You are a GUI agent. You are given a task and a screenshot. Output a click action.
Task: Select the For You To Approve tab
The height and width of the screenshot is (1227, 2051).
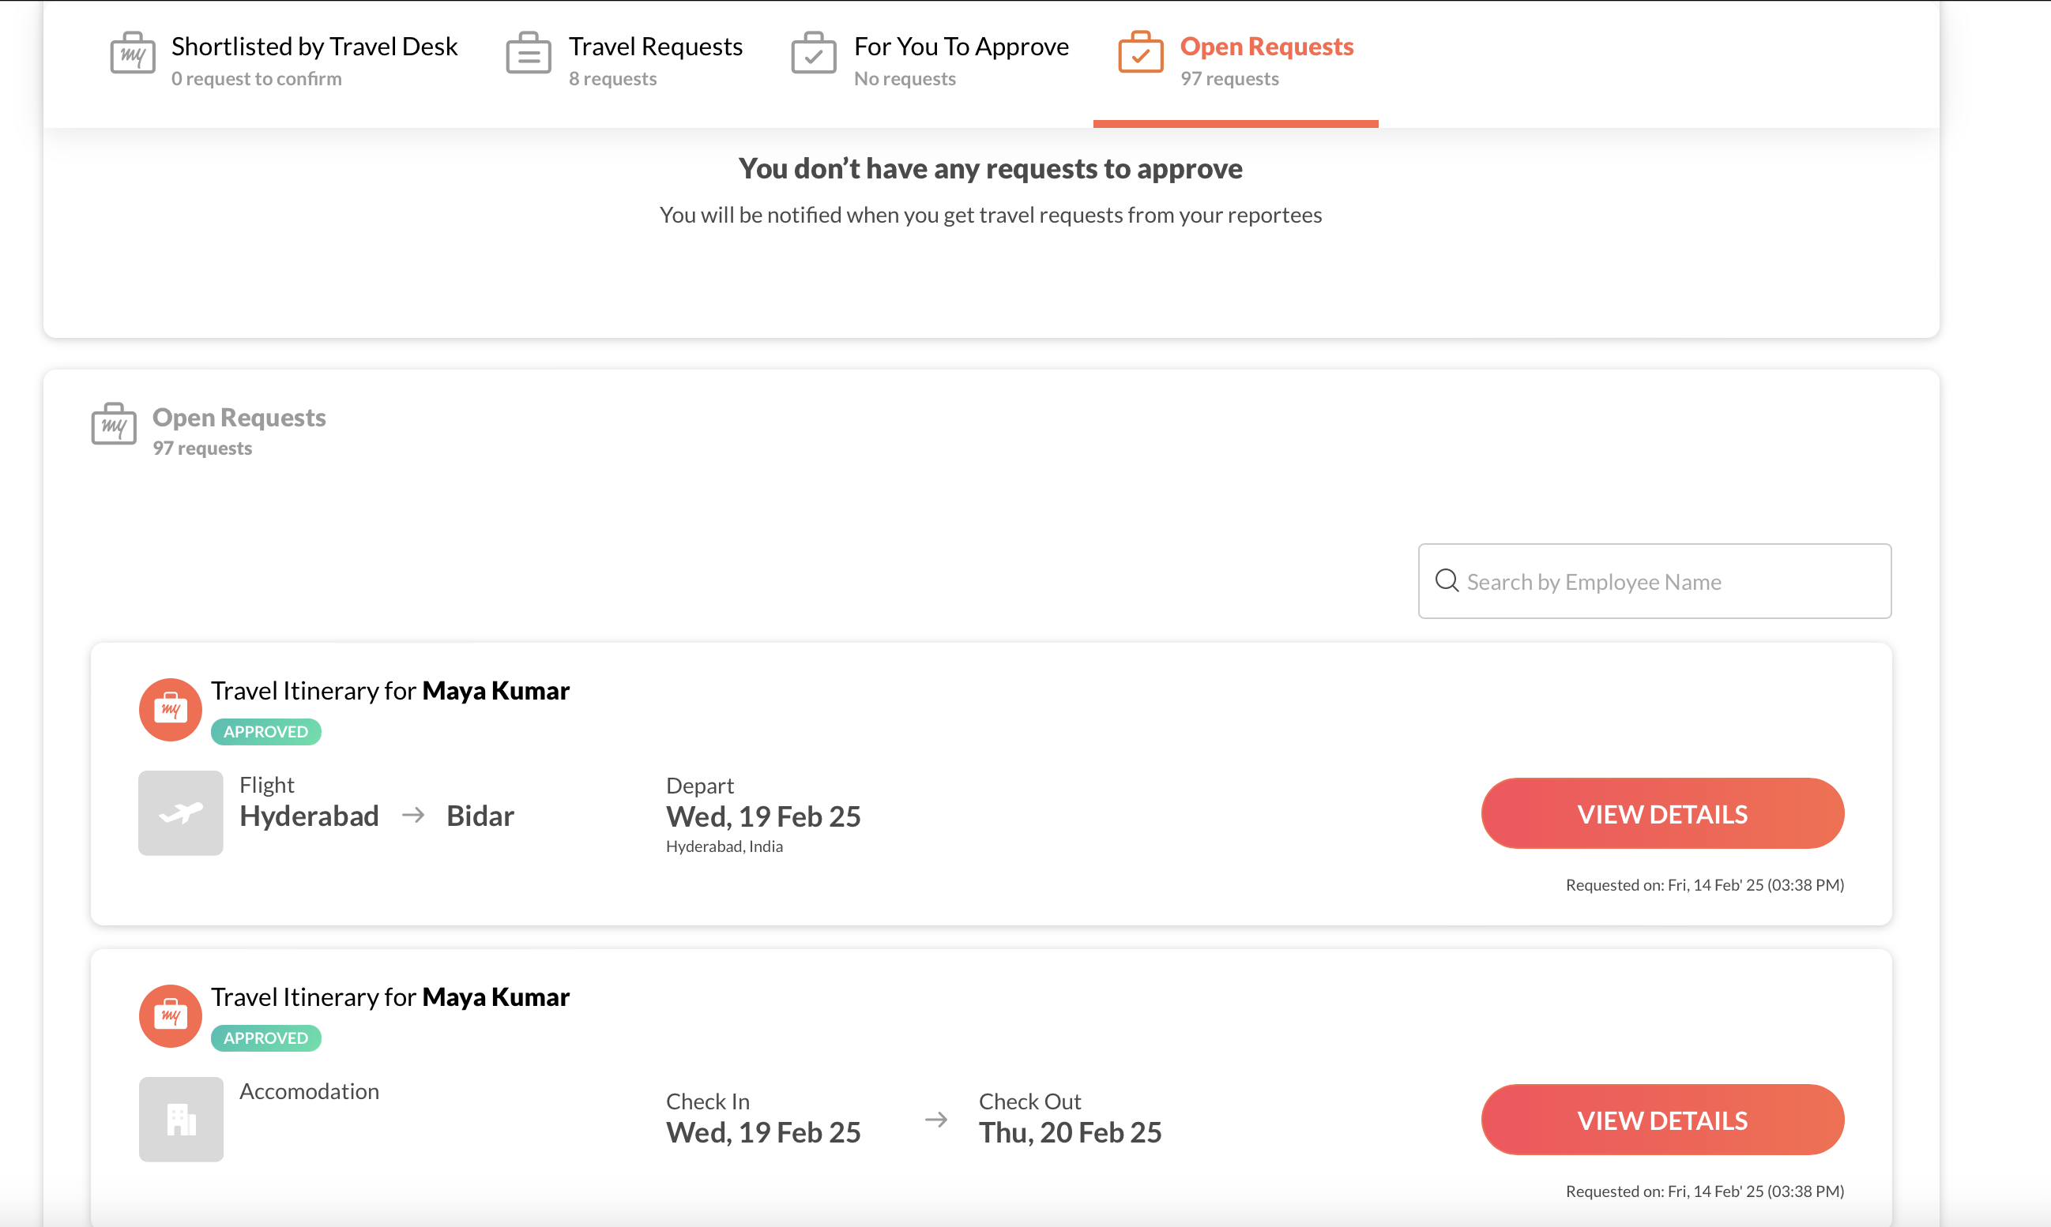click(961, 47)
